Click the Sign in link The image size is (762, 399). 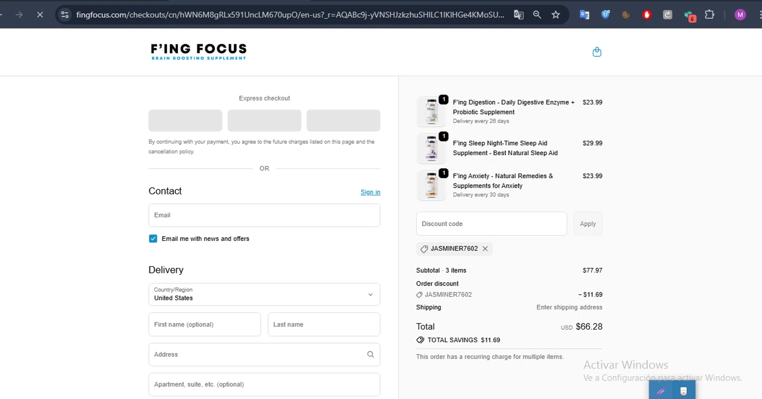370,192
